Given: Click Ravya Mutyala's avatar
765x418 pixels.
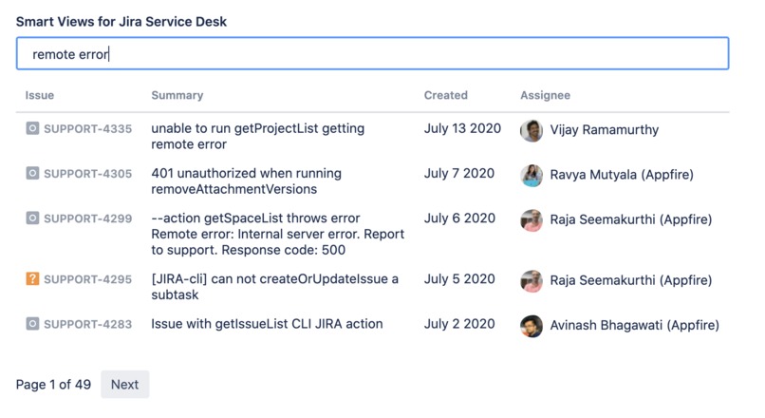Looking at the screenshot, I should 532,176.
